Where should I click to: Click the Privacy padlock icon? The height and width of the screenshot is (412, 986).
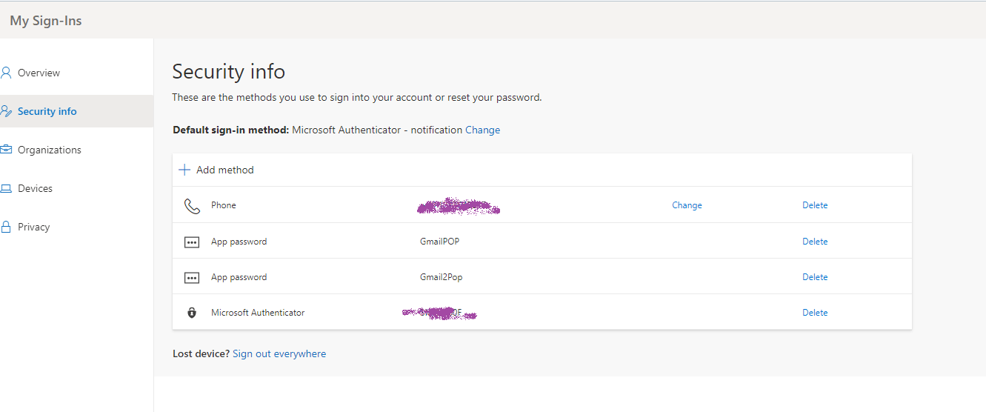(7, 227)
